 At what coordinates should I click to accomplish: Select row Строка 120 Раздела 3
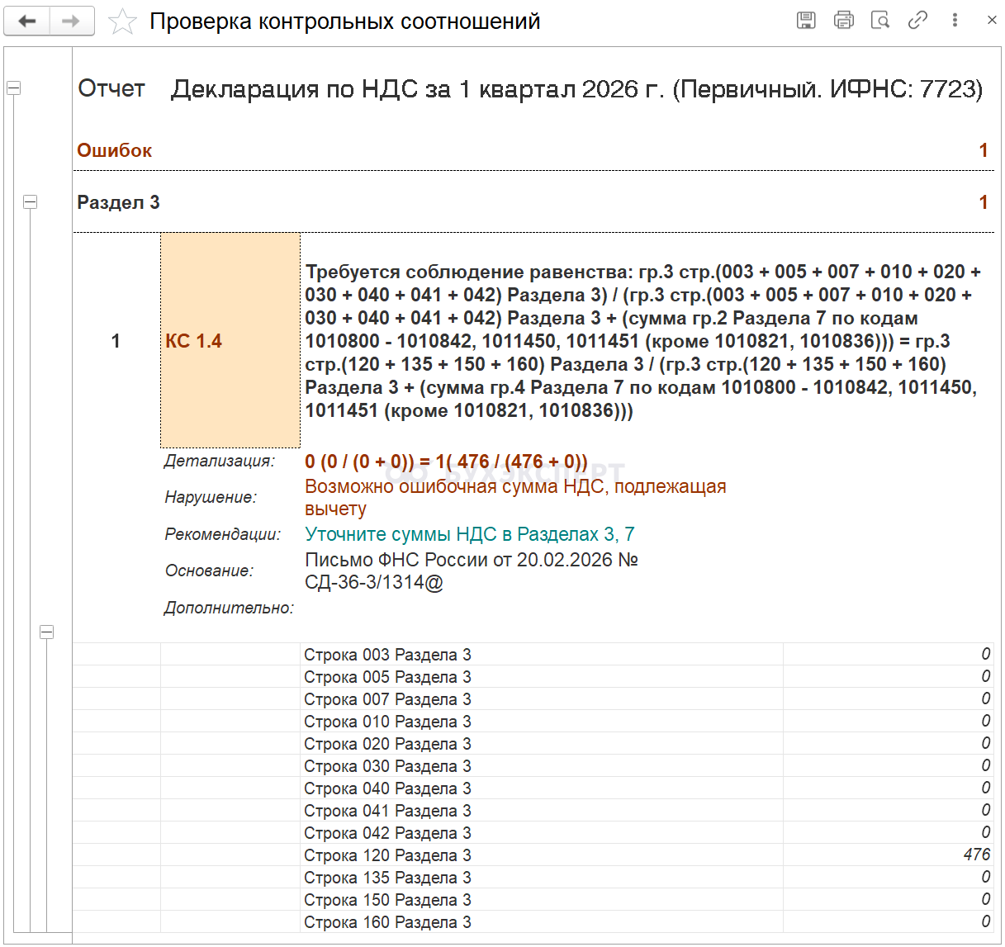(x=533, y=855)
